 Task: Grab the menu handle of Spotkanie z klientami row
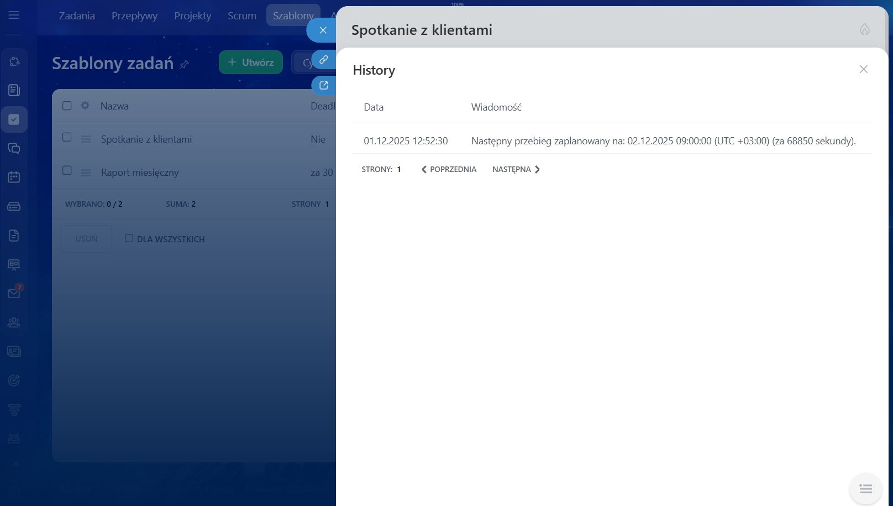(86, 139)
